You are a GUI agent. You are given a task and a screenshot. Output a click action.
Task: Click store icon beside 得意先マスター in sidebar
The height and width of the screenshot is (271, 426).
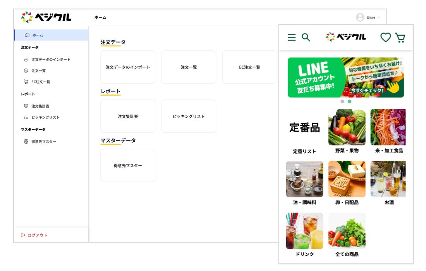coord(26,141)
